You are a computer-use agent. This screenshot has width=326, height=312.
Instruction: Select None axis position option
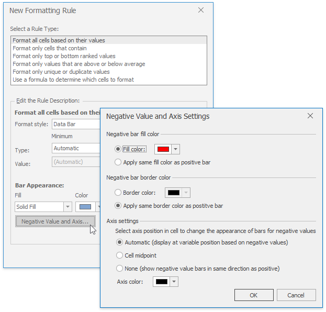click(x=120, y=269)
